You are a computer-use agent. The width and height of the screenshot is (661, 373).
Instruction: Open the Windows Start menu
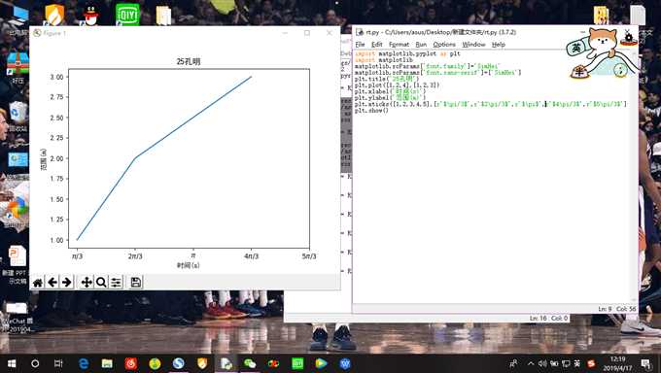click(12, 363)
